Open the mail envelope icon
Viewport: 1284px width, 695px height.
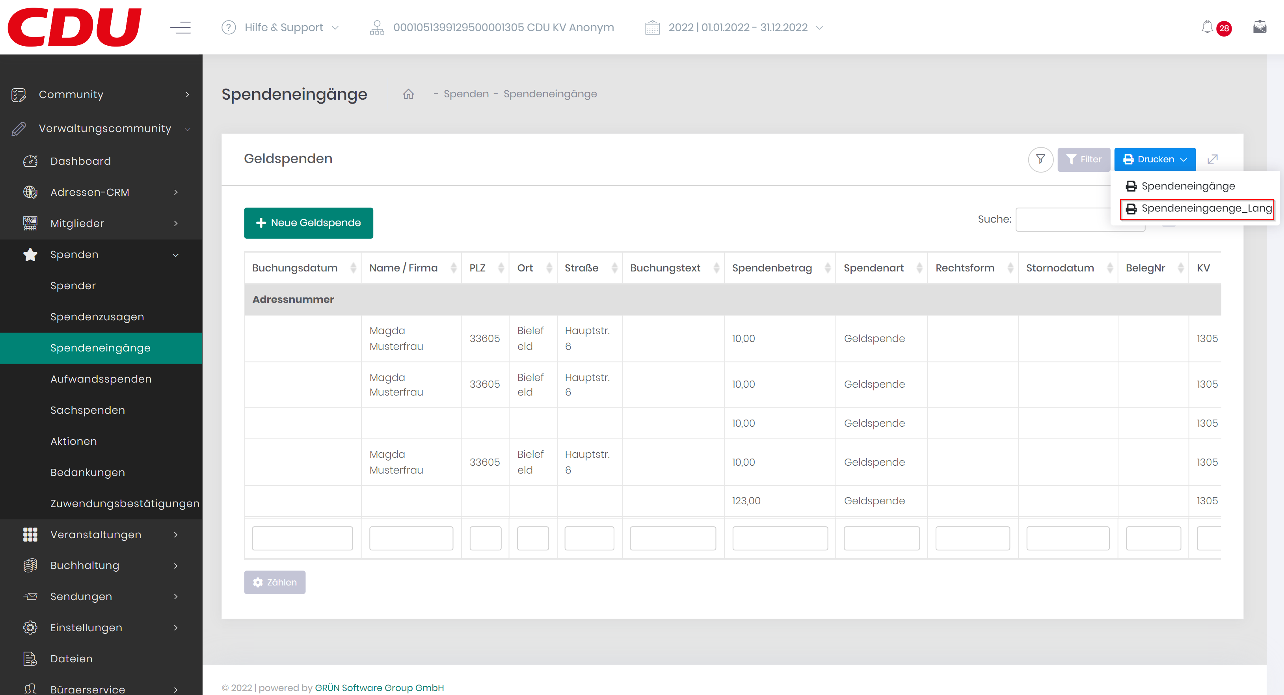click(x=1259, y=27)
